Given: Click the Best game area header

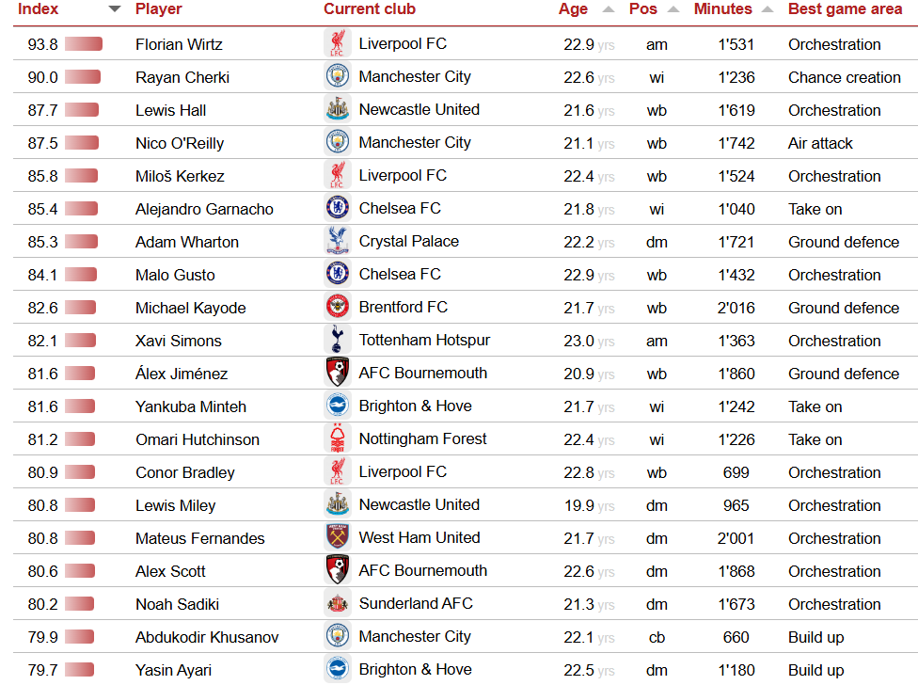Looking at the screenshot, I should tap(845, 9).
